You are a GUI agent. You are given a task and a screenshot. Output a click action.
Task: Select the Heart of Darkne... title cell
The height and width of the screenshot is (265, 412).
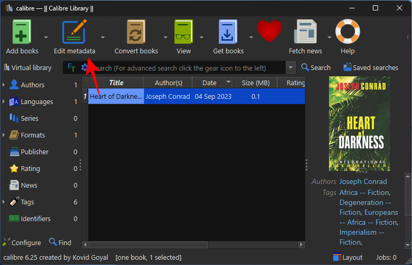(x=116, y=96)
